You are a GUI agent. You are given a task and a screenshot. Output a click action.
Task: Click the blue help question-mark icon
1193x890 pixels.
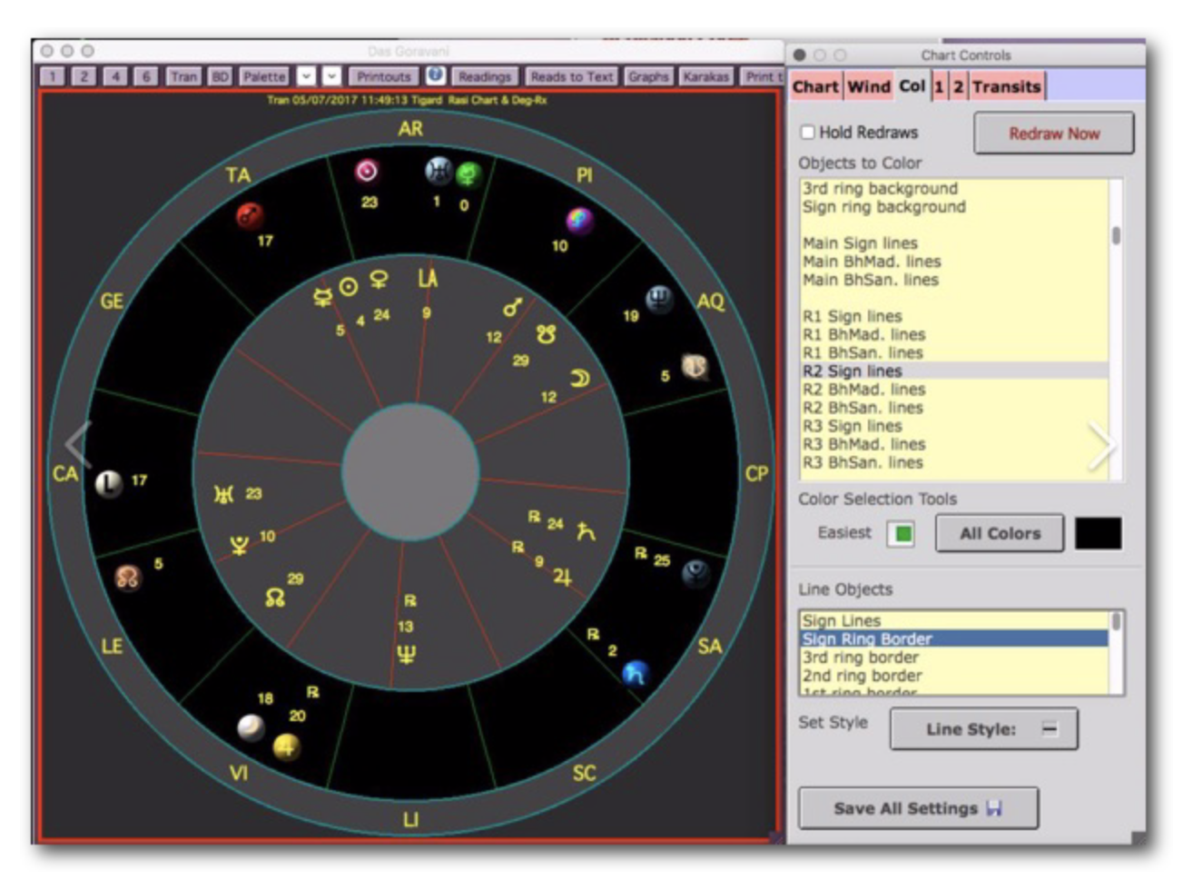point(436,75)
